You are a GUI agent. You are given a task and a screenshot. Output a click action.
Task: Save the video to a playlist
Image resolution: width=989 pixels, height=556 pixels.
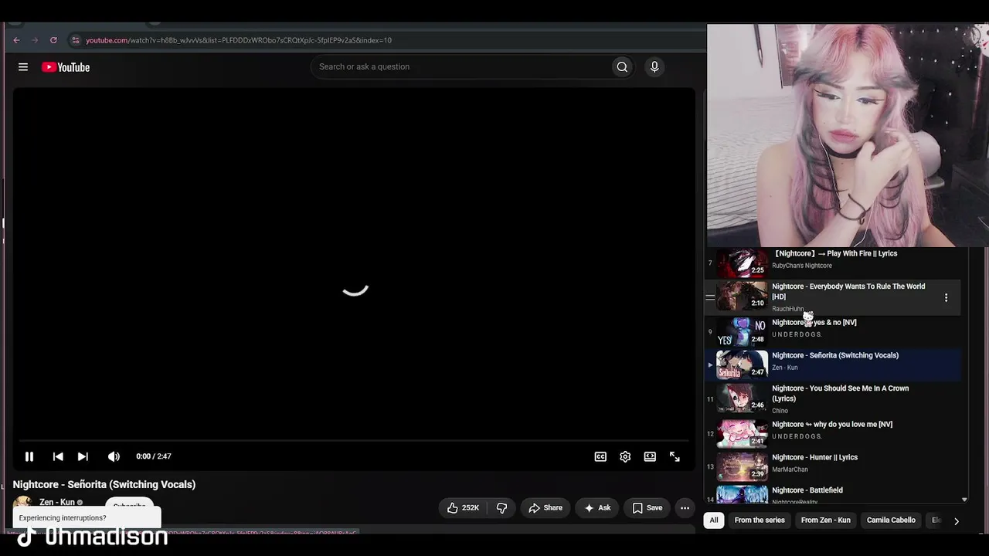647,507
